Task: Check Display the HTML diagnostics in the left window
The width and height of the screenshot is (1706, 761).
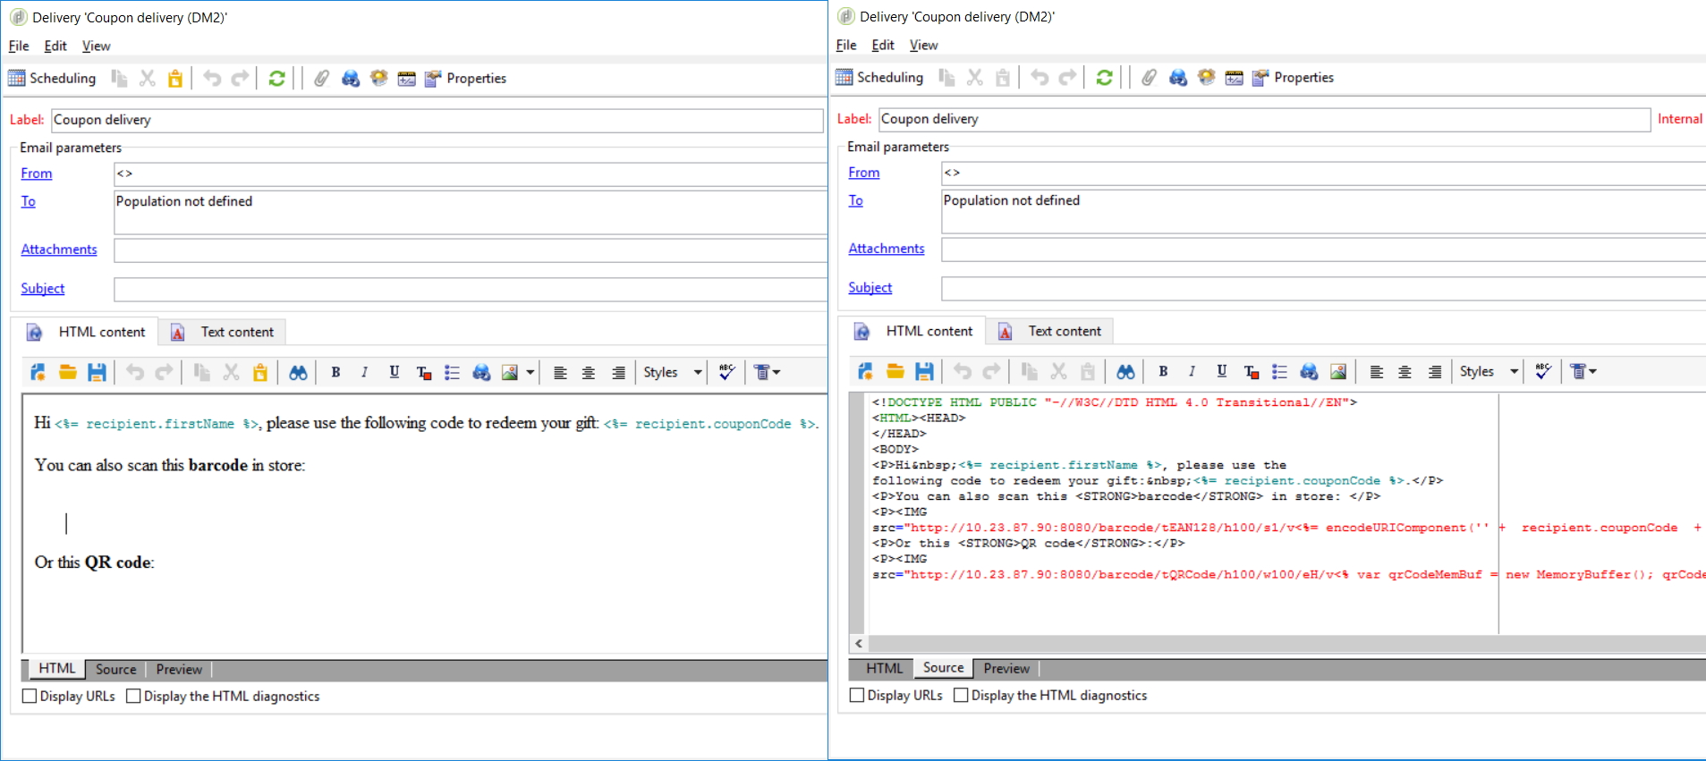Action: pyautogui.click(x=134, y=697)
